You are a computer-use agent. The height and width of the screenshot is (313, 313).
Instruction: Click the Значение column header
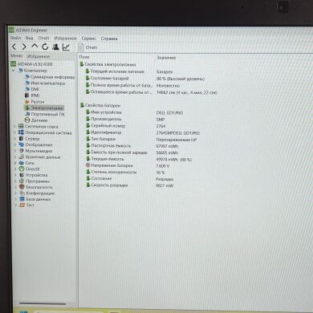coord(166,58)
